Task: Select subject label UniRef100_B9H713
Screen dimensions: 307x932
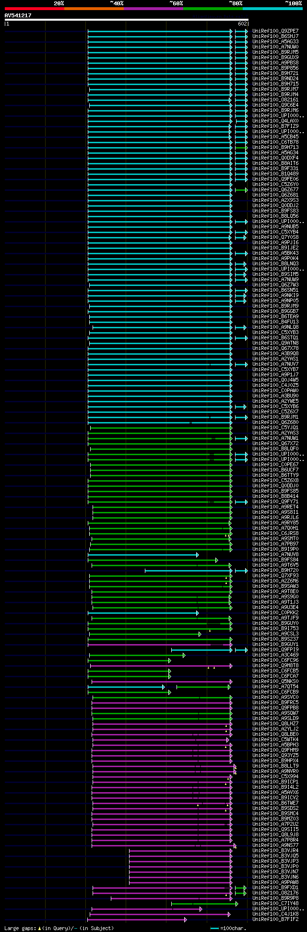Action: point(275,147)
